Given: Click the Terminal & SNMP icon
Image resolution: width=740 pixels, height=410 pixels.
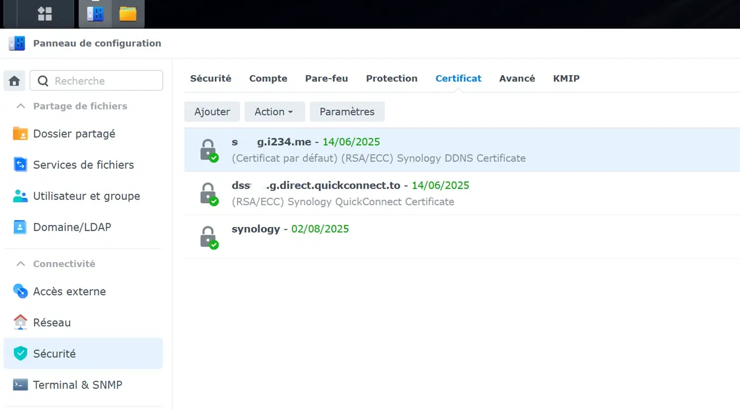Looking at the screenshot, I should tap(20, 385).
